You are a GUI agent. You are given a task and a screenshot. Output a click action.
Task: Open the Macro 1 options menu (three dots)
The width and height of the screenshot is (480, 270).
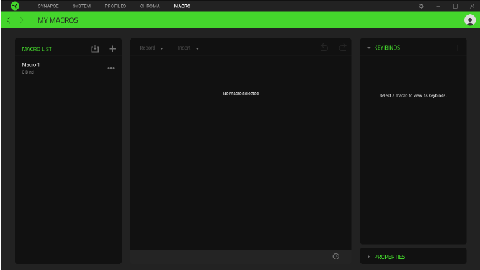[111, 69]
